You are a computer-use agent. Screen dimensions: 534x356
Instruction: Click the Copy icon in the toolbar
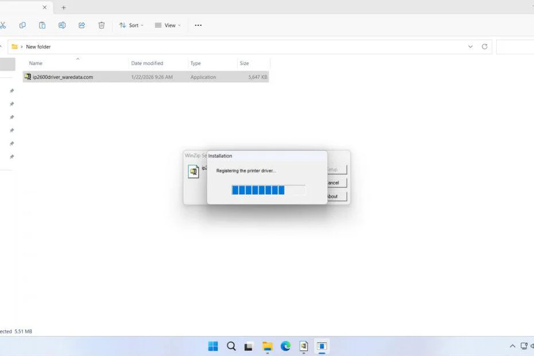click(22, 25)
